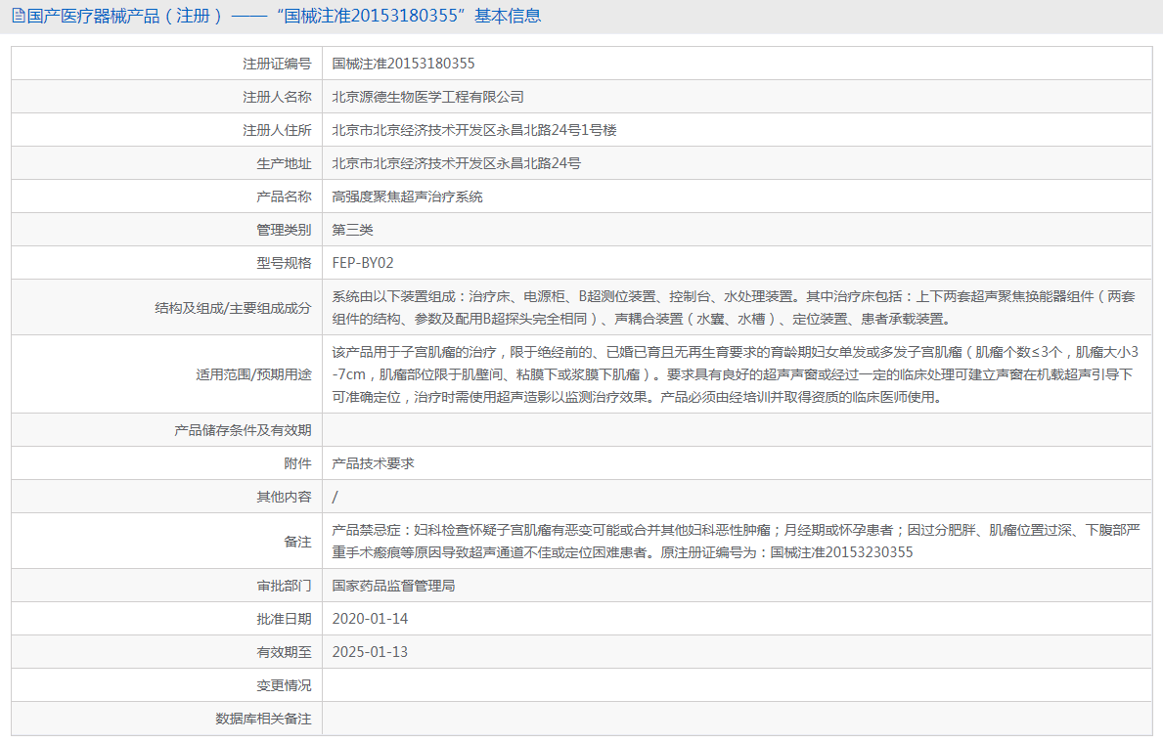Screen dimensions: 1163x743
Task: Select 北京源德生物医学工程有限公司 company name
Action: 428,97
